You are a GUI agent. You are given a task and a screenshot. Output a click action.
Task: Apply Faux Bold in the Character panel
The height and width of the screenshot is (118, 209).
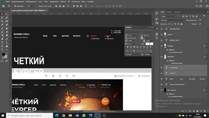128,47
